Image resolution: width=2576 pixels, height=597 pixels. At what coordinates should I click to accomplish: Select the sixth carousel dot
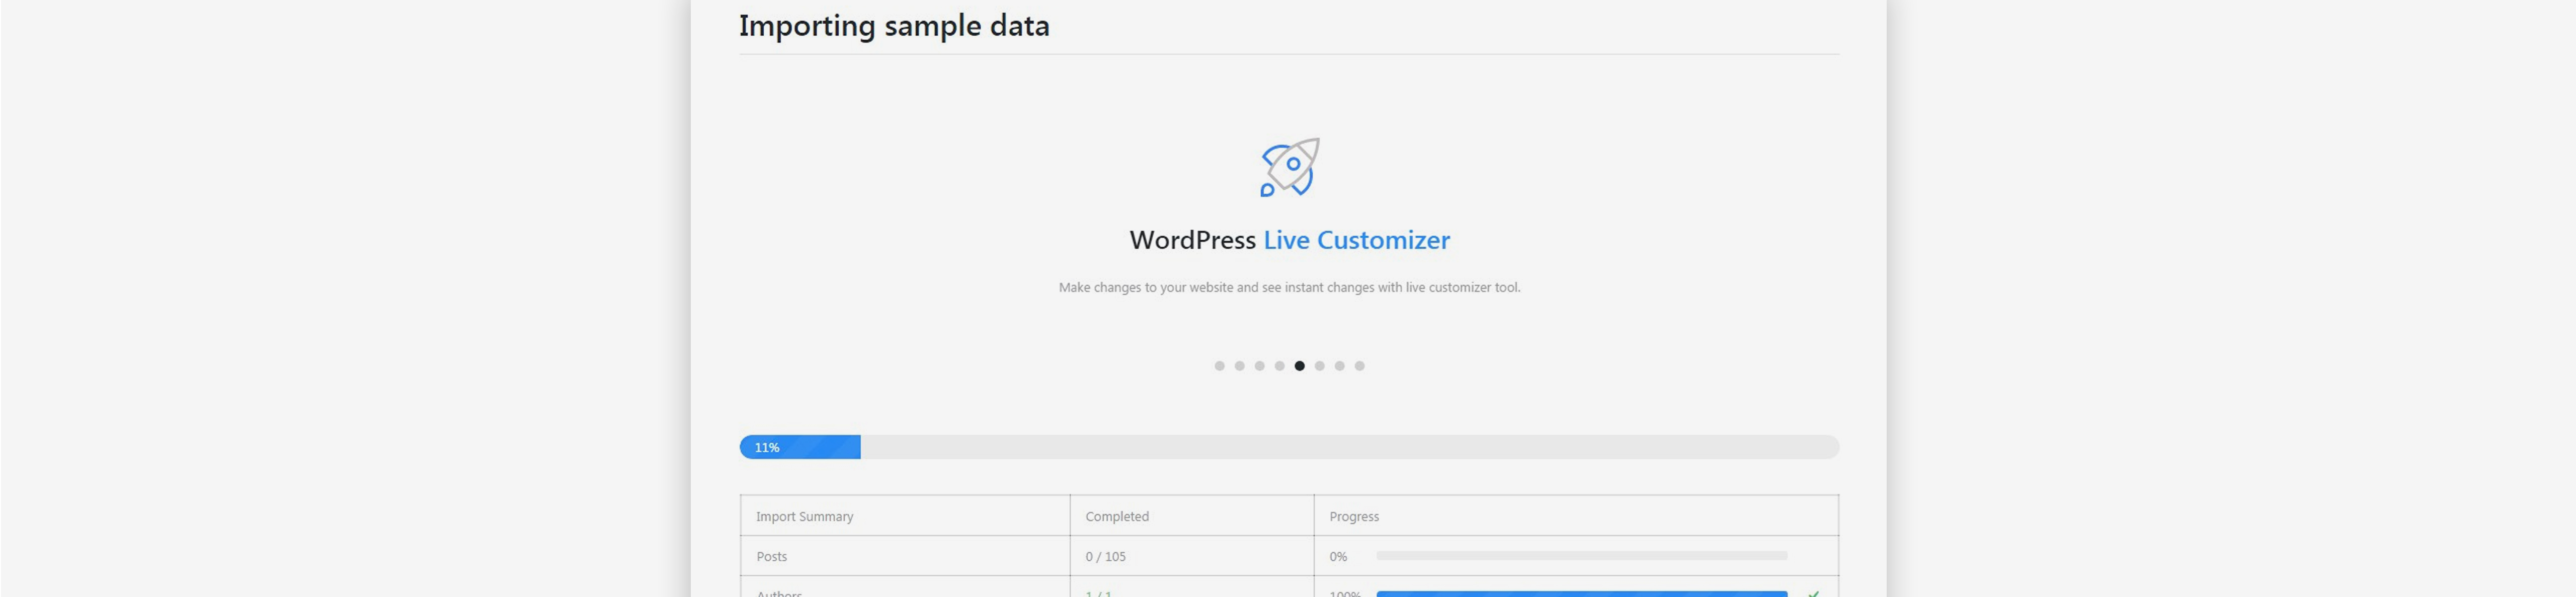pyautogui.click(x=1319, y=366)
